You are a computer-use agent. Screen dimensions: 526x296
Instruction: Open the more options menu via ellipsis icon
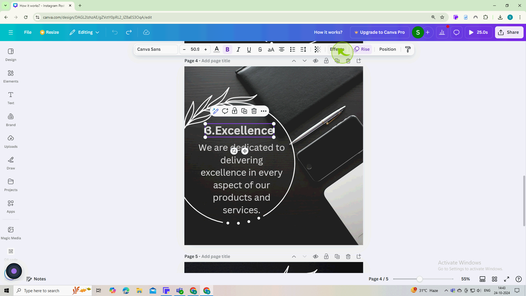click(264, 111)
